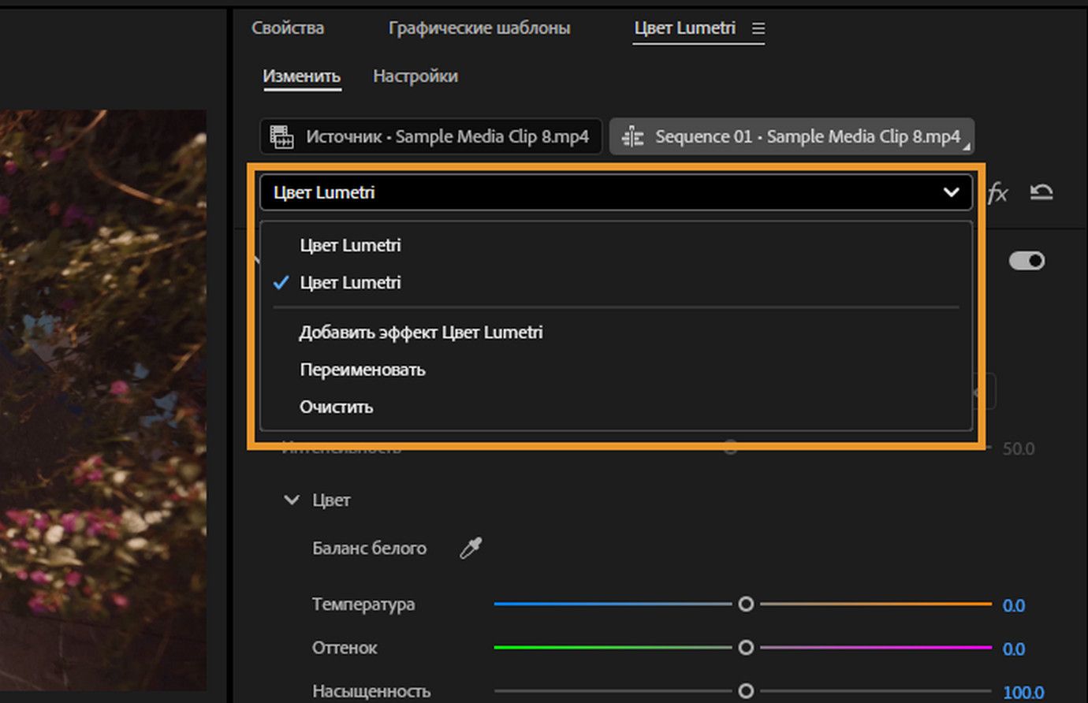Choose the first Цвет Lumetri entry
This screenshot has width=1088, height=703.
(x=350, y=245)
